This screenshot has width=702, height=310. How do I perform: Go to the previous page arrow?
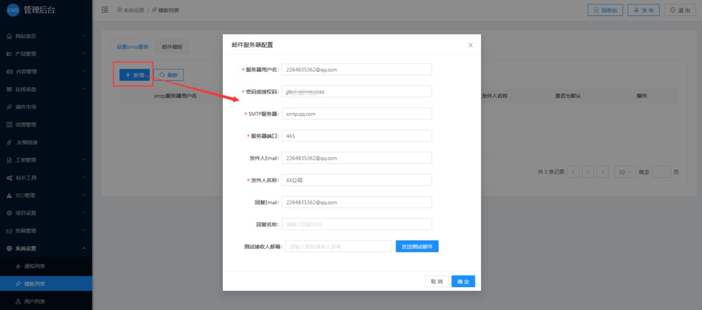pyautogui.click(x=573, y=172)
